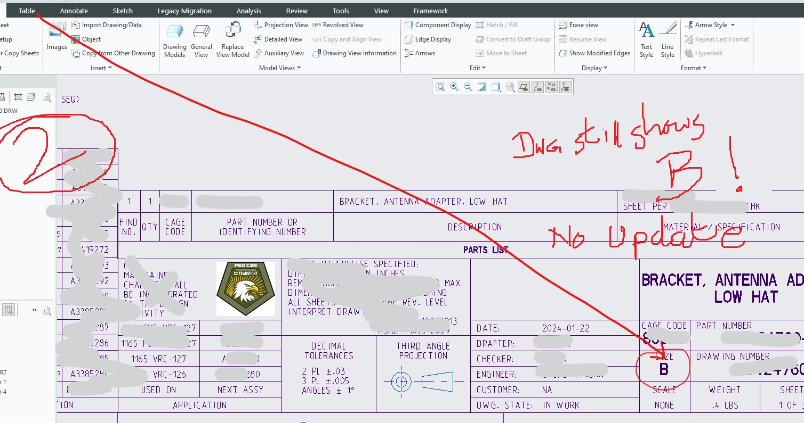The width and height of the screenshot is (804, 423).
Task: Open Text Style
Action: (646, 40)
